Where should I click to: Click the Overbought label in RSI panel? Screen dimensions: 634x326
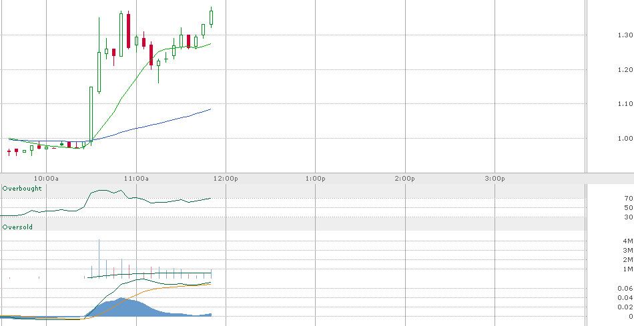22,189
